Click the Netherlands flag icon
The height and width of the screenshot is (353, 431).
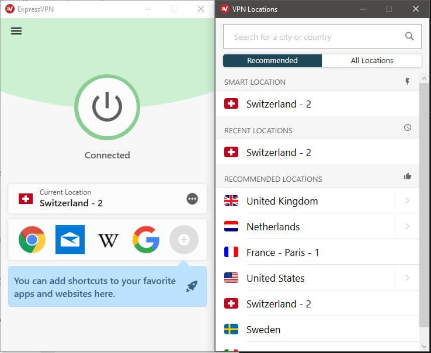point(231,226)
